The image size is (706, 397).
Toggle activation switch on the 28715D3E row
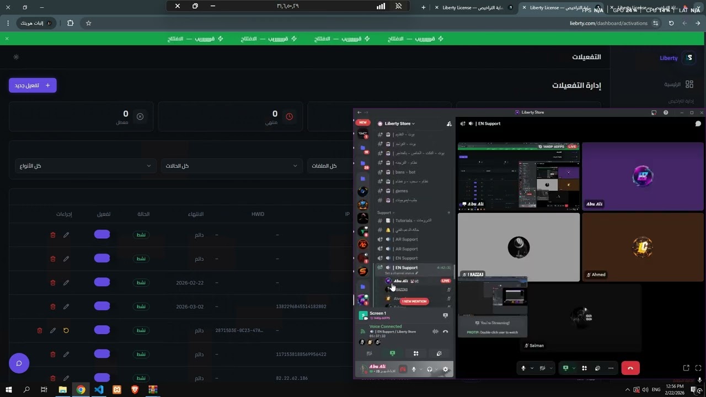(x=102, y=330)
